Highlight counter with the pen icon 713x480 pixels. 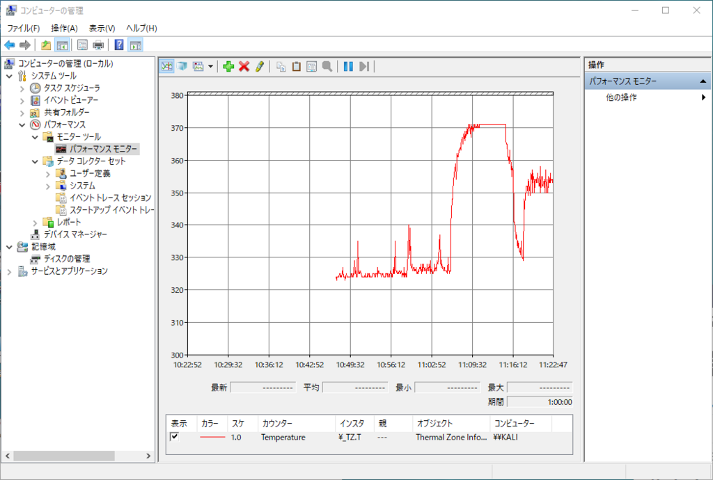tap(260, 66)
